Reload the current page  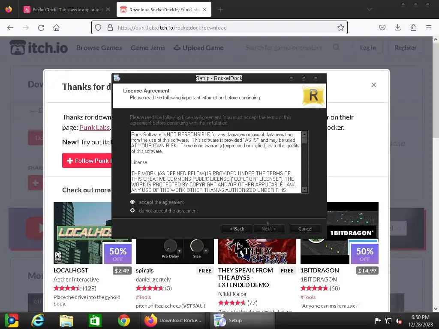pos(41,27)
